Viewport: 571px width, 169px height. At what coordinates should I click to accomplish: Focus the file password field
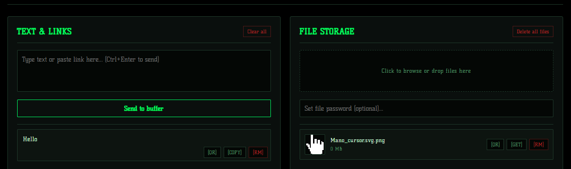(x=426, y=108)
